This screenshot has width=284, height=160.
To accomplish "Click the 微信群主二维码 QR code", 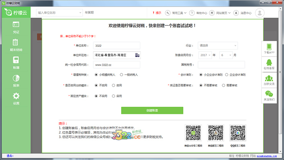I will [216, 133].
